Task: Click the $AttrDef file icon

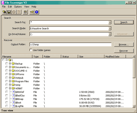Action: 13,92
